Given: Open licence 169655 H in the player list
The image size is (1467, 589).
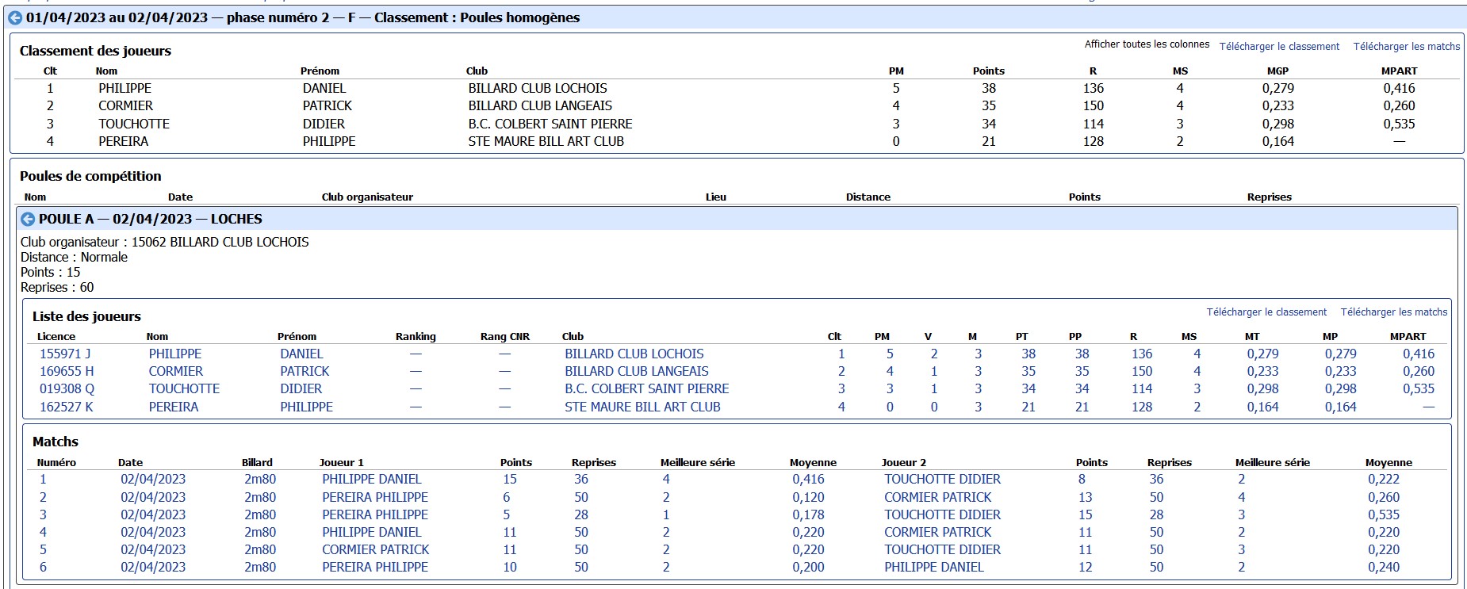Looking at the screenshot, I should coord(67,371).
